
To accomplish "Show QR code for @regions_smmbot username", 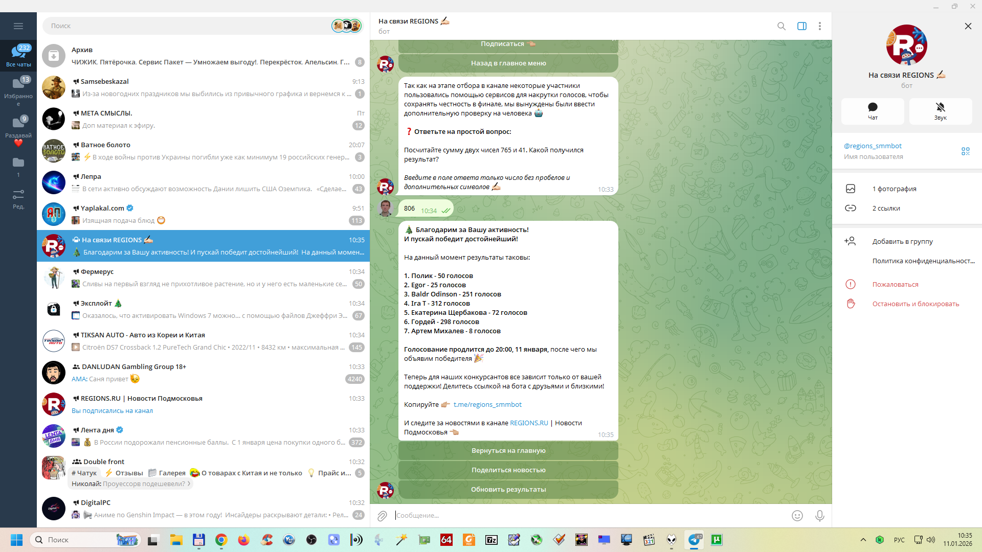I will tap(965, 151).
